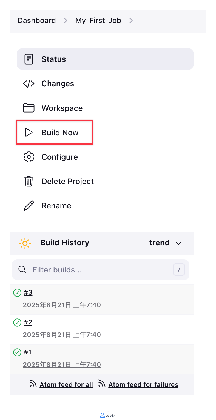Click build #3's green success indicator
Screen dimensions: 216x420
[x=17, y=292]
